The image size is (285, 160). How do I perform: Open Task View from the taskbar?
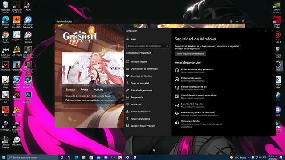pos(69,157)
